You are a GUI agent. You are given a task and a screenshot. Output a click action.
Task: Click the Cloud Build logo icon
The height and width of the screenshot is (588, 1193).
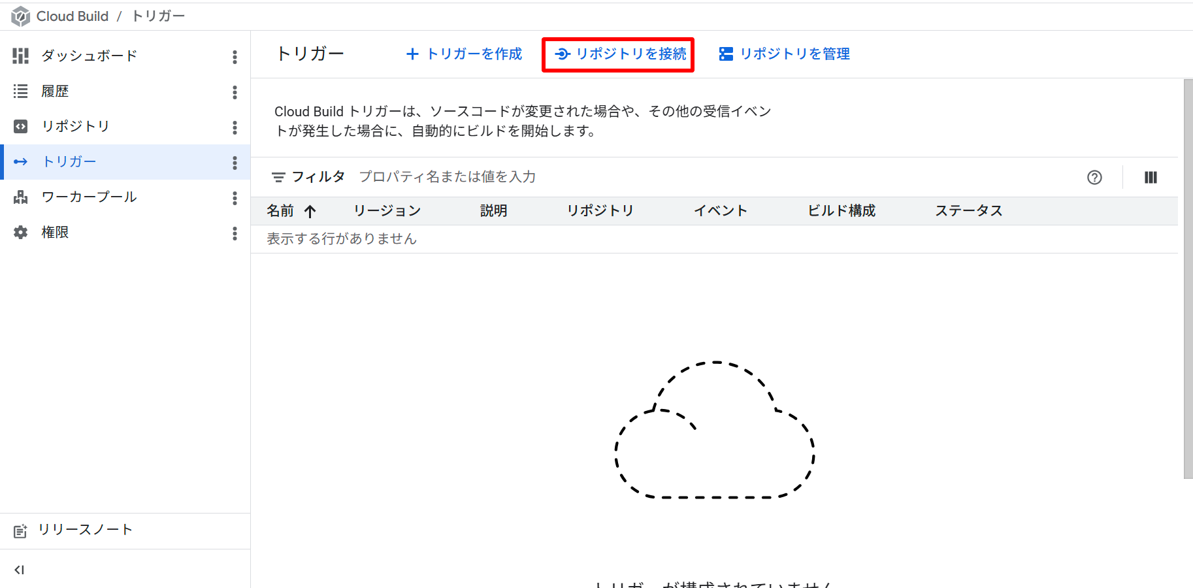pyautogui.click(x=20, y=16)
